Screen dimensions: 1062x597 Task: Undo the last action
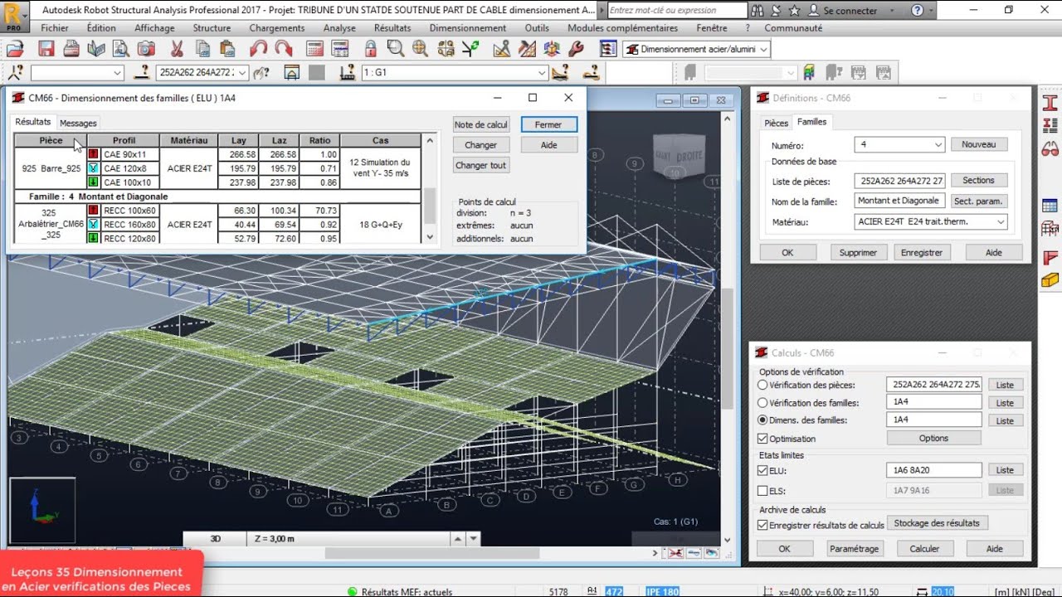coord(258,49)
